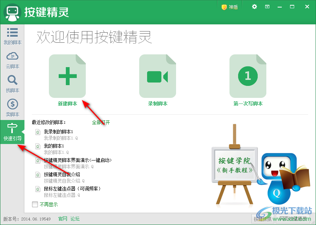Click file name 按键精灵脚本界面演示.Q
This screenshot has width=316, height=225.
tap(69, 166)
